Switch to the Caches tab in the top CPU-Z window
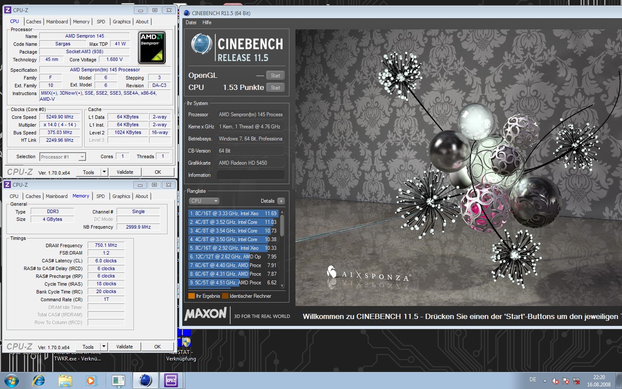Viewport: 622px width, 389px height. (x=33, y=22)
